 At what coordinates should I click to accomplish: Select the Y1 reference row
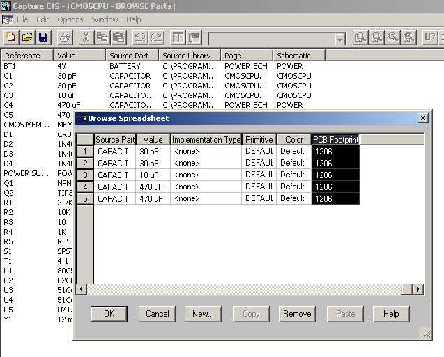click(8, 319)
